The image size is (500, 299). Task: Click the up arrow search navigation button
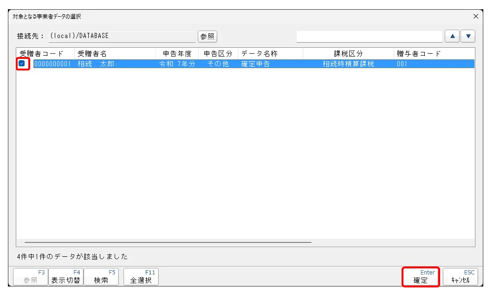click(x=452, y=36)
